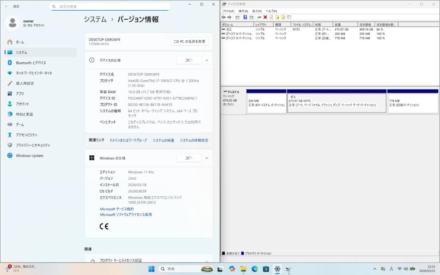Open 表示(V) menu in Disk Management
The image size is (440, 275).
257,11
